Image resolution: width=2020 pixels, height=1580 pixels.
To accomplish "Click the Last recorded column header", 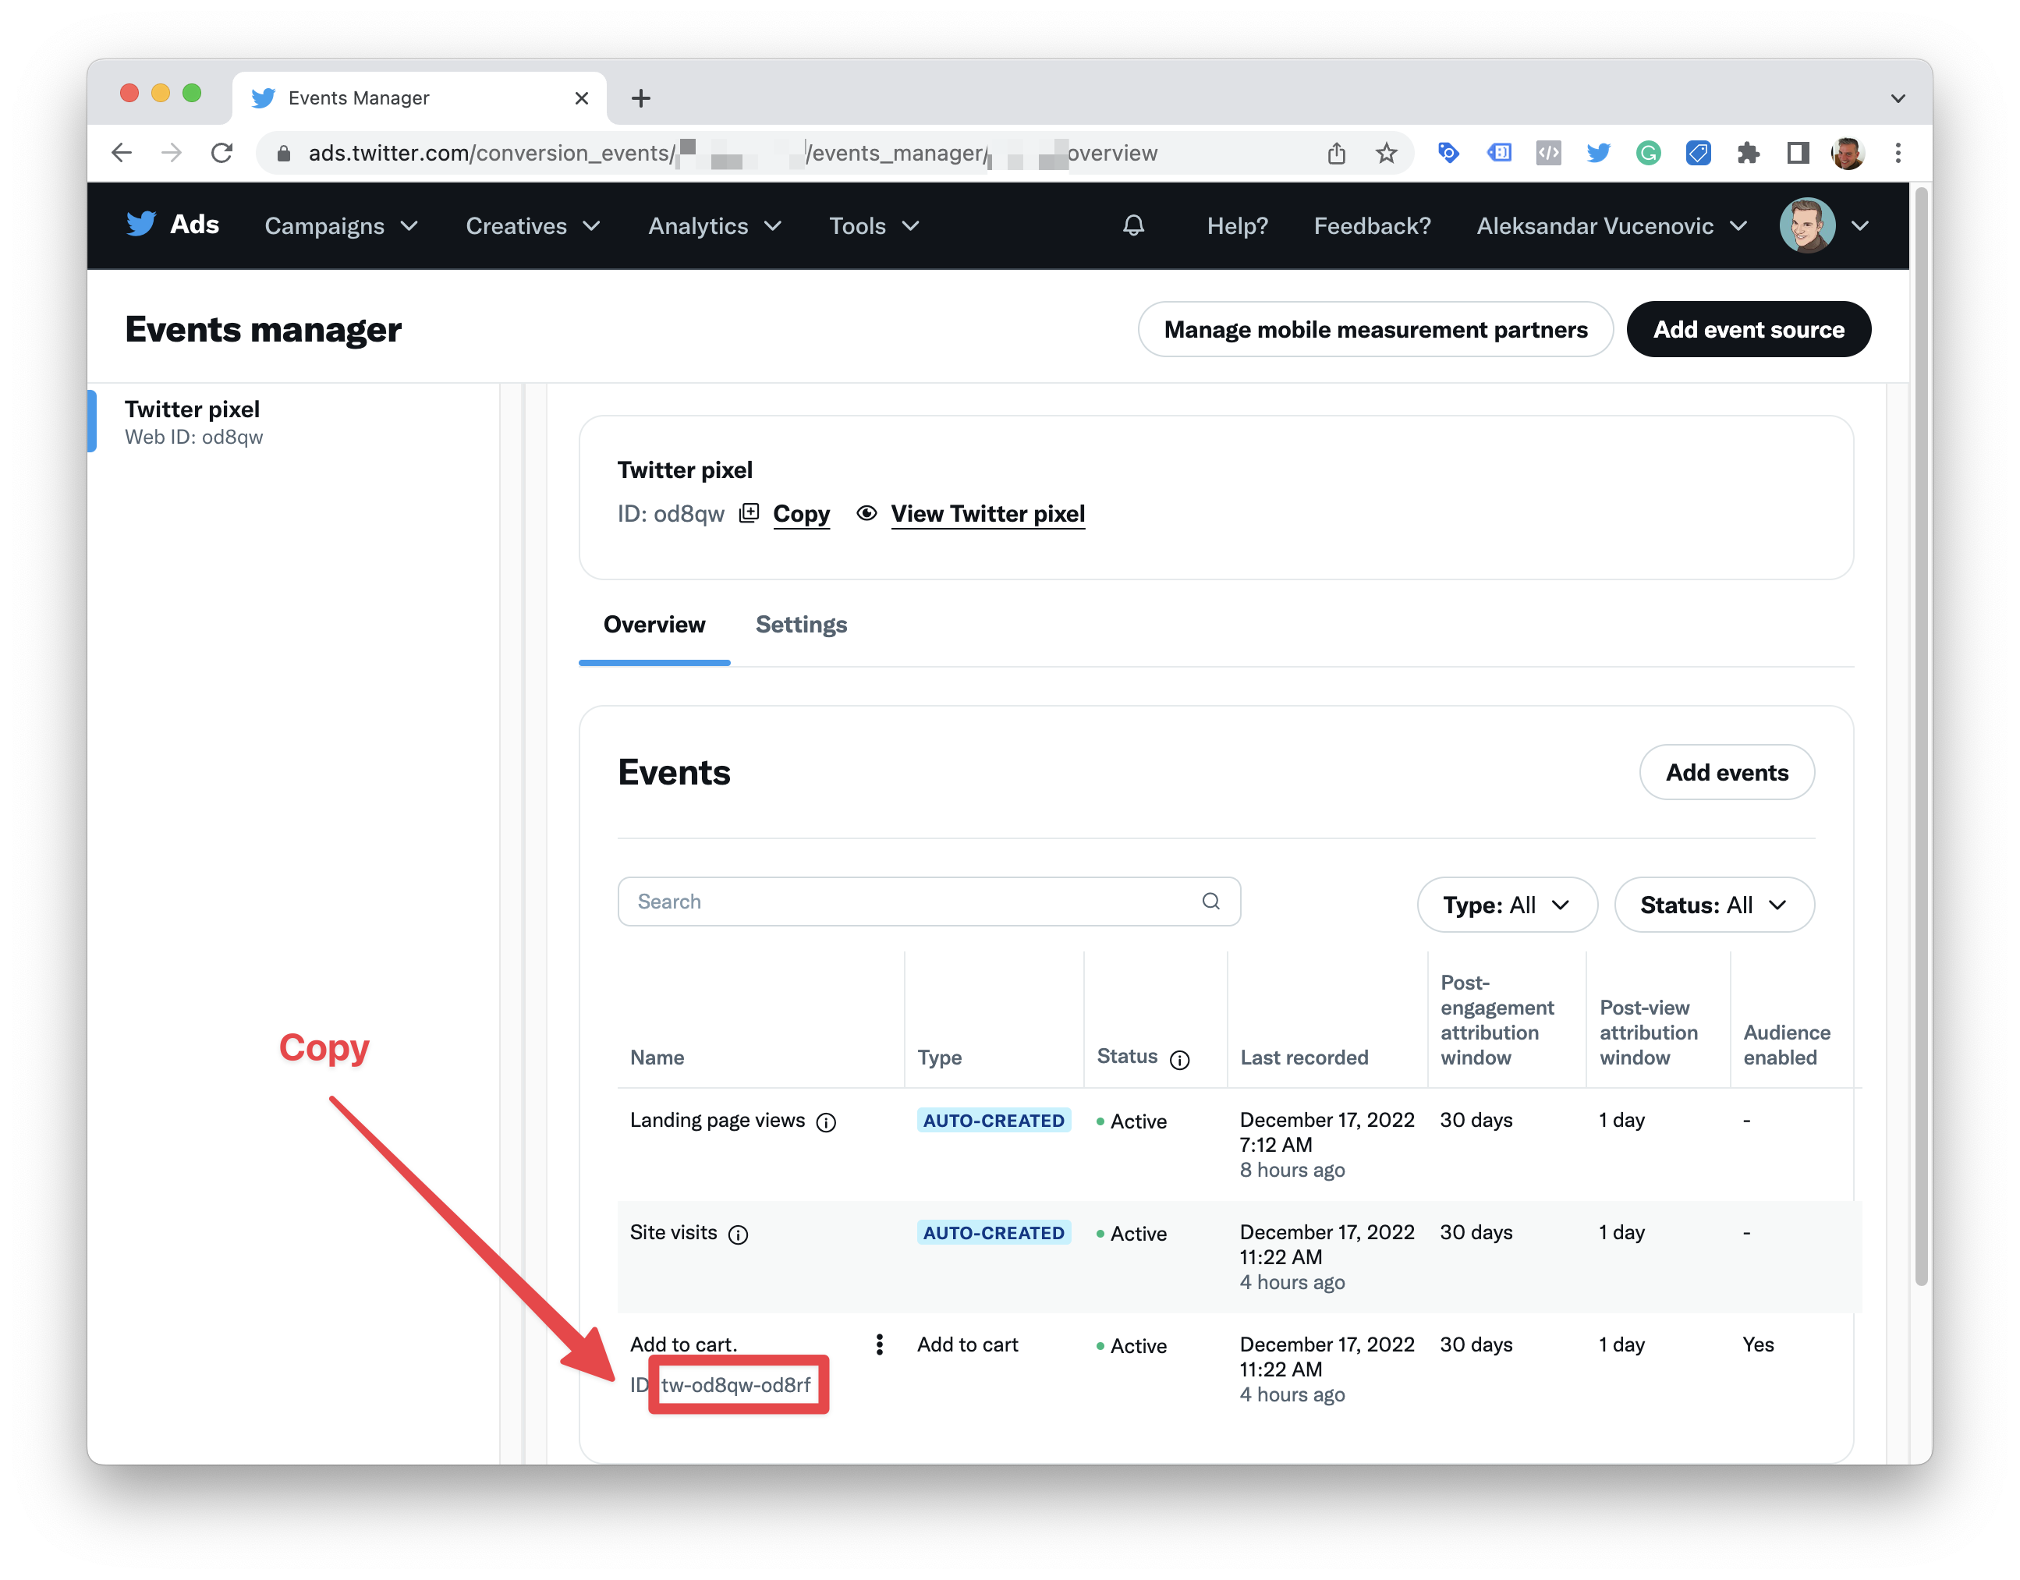I will point(1303,1057).
